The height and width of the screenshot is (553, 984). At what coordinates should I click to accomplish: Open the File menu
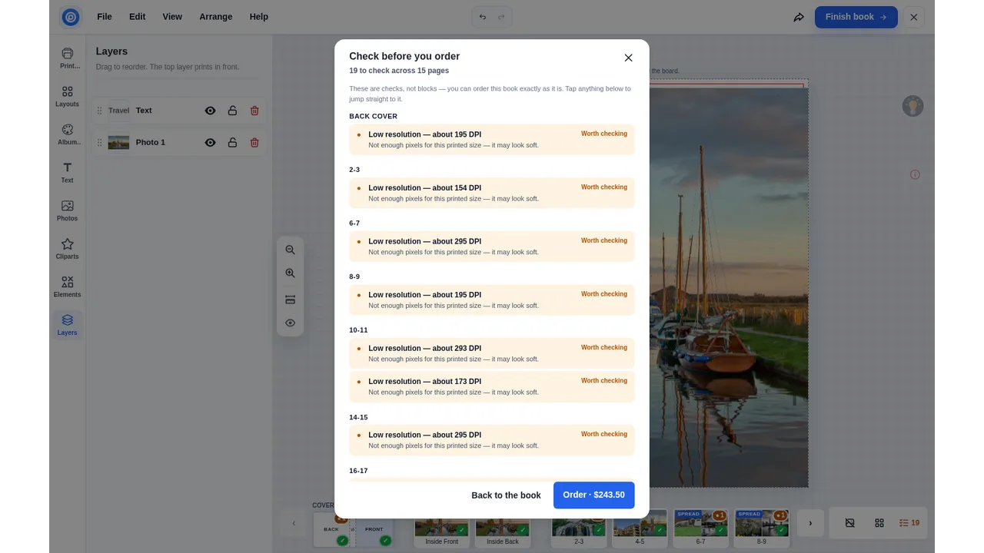(x=105, y=17)
